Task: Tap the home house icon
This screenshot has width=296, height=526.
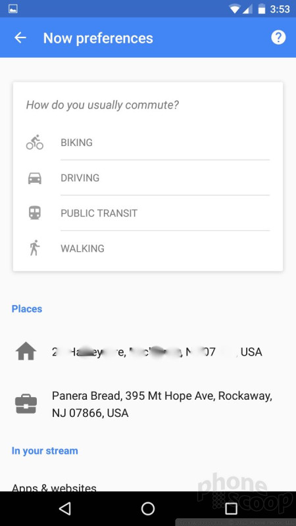Action: (x=26, y=352)
